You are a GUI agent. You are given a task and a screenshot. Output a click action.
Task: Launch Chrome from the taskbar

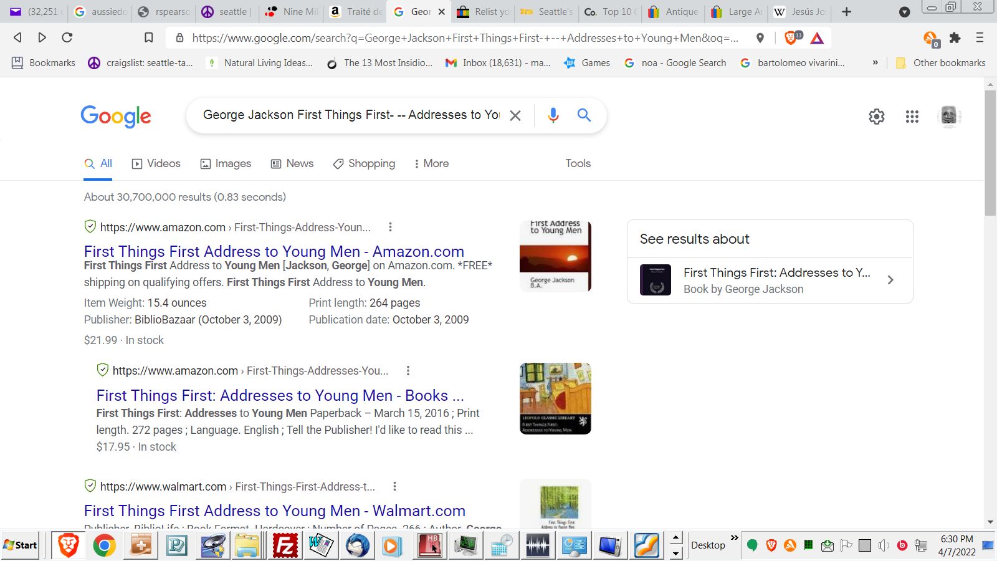click(x=104, y=545)
